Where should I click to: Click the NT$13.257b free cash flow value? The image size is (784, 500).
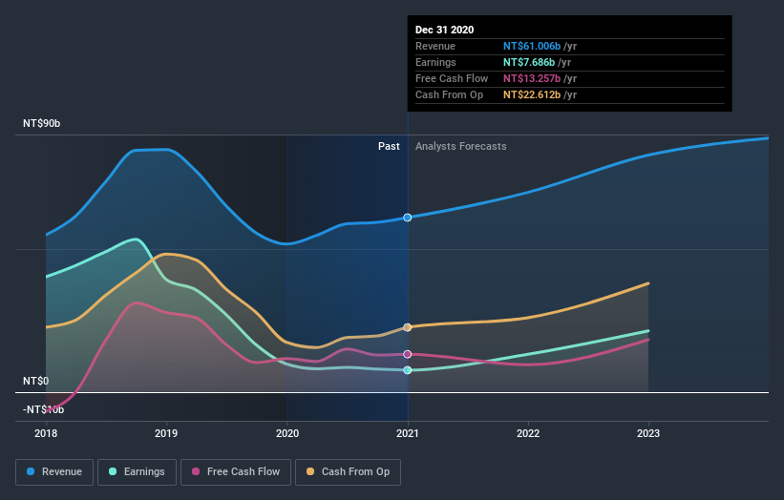click(x=532, y=78)
